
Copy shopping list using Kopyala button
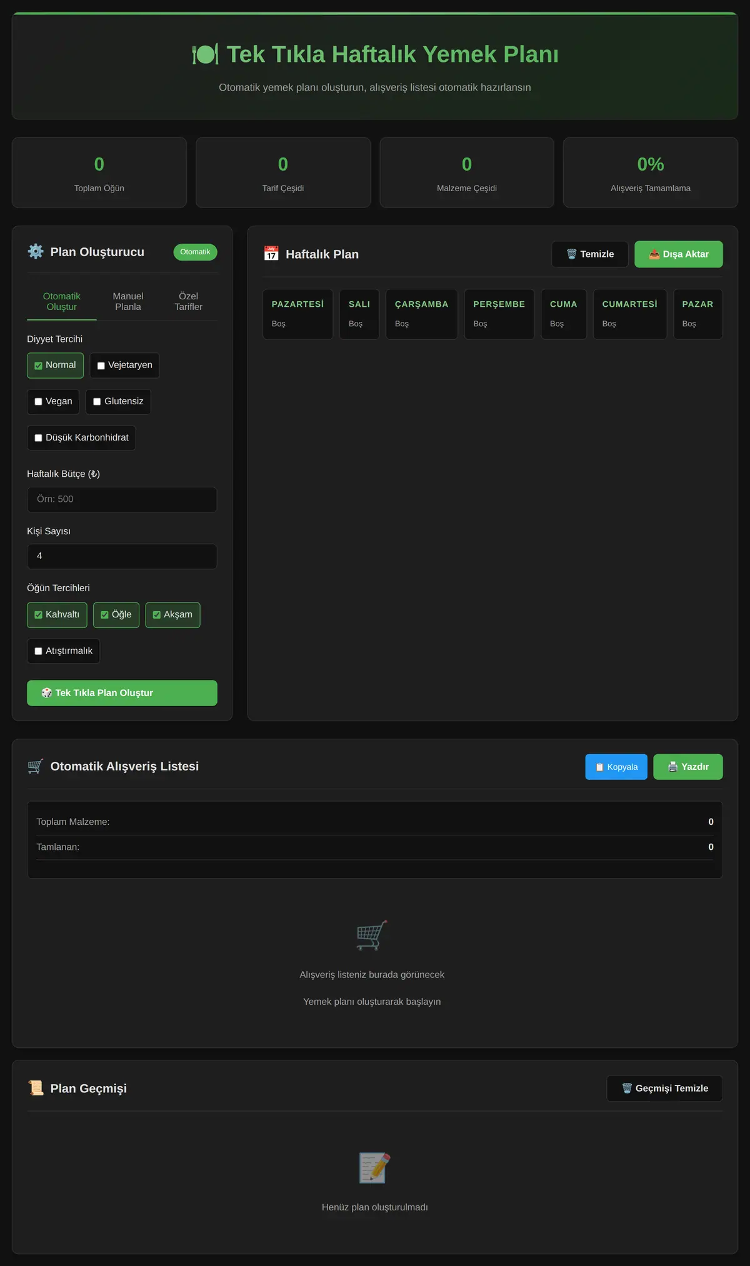click(x=616, y=767)
